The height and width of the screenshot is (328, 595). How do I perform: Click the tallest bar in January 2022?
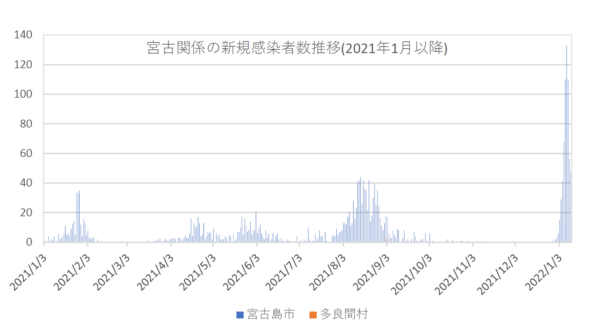(567, 144)
